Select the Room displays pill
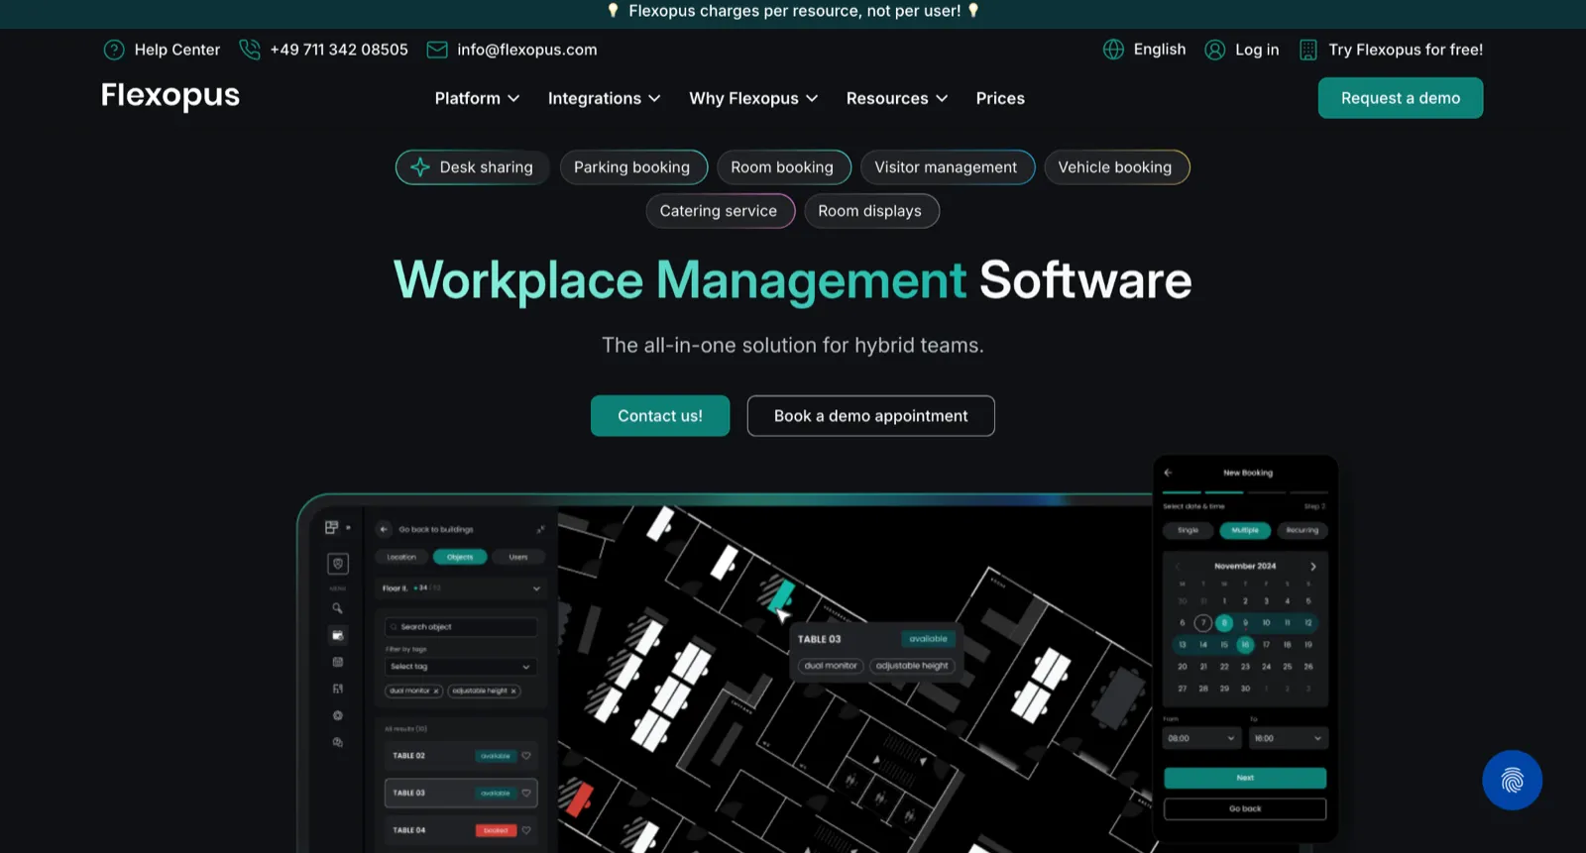The height and width of the screenshot is (853, 1586). [x=871, y=211]
